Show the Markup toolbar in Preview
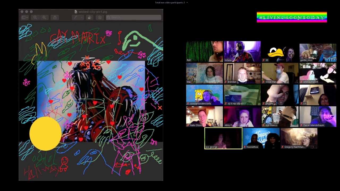This screenshot has height=191, width=340. (100, 18)
